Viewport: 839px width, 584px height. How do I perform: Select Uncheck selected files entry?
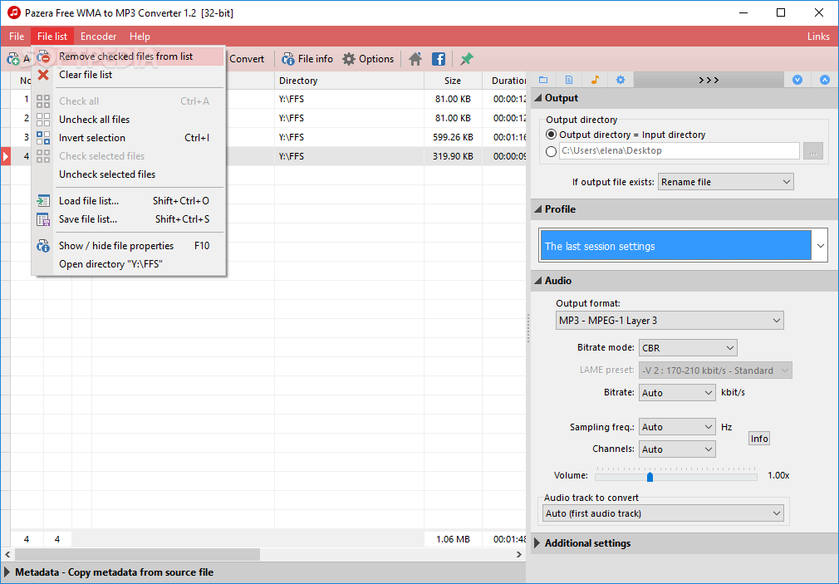tap(129, 174)
